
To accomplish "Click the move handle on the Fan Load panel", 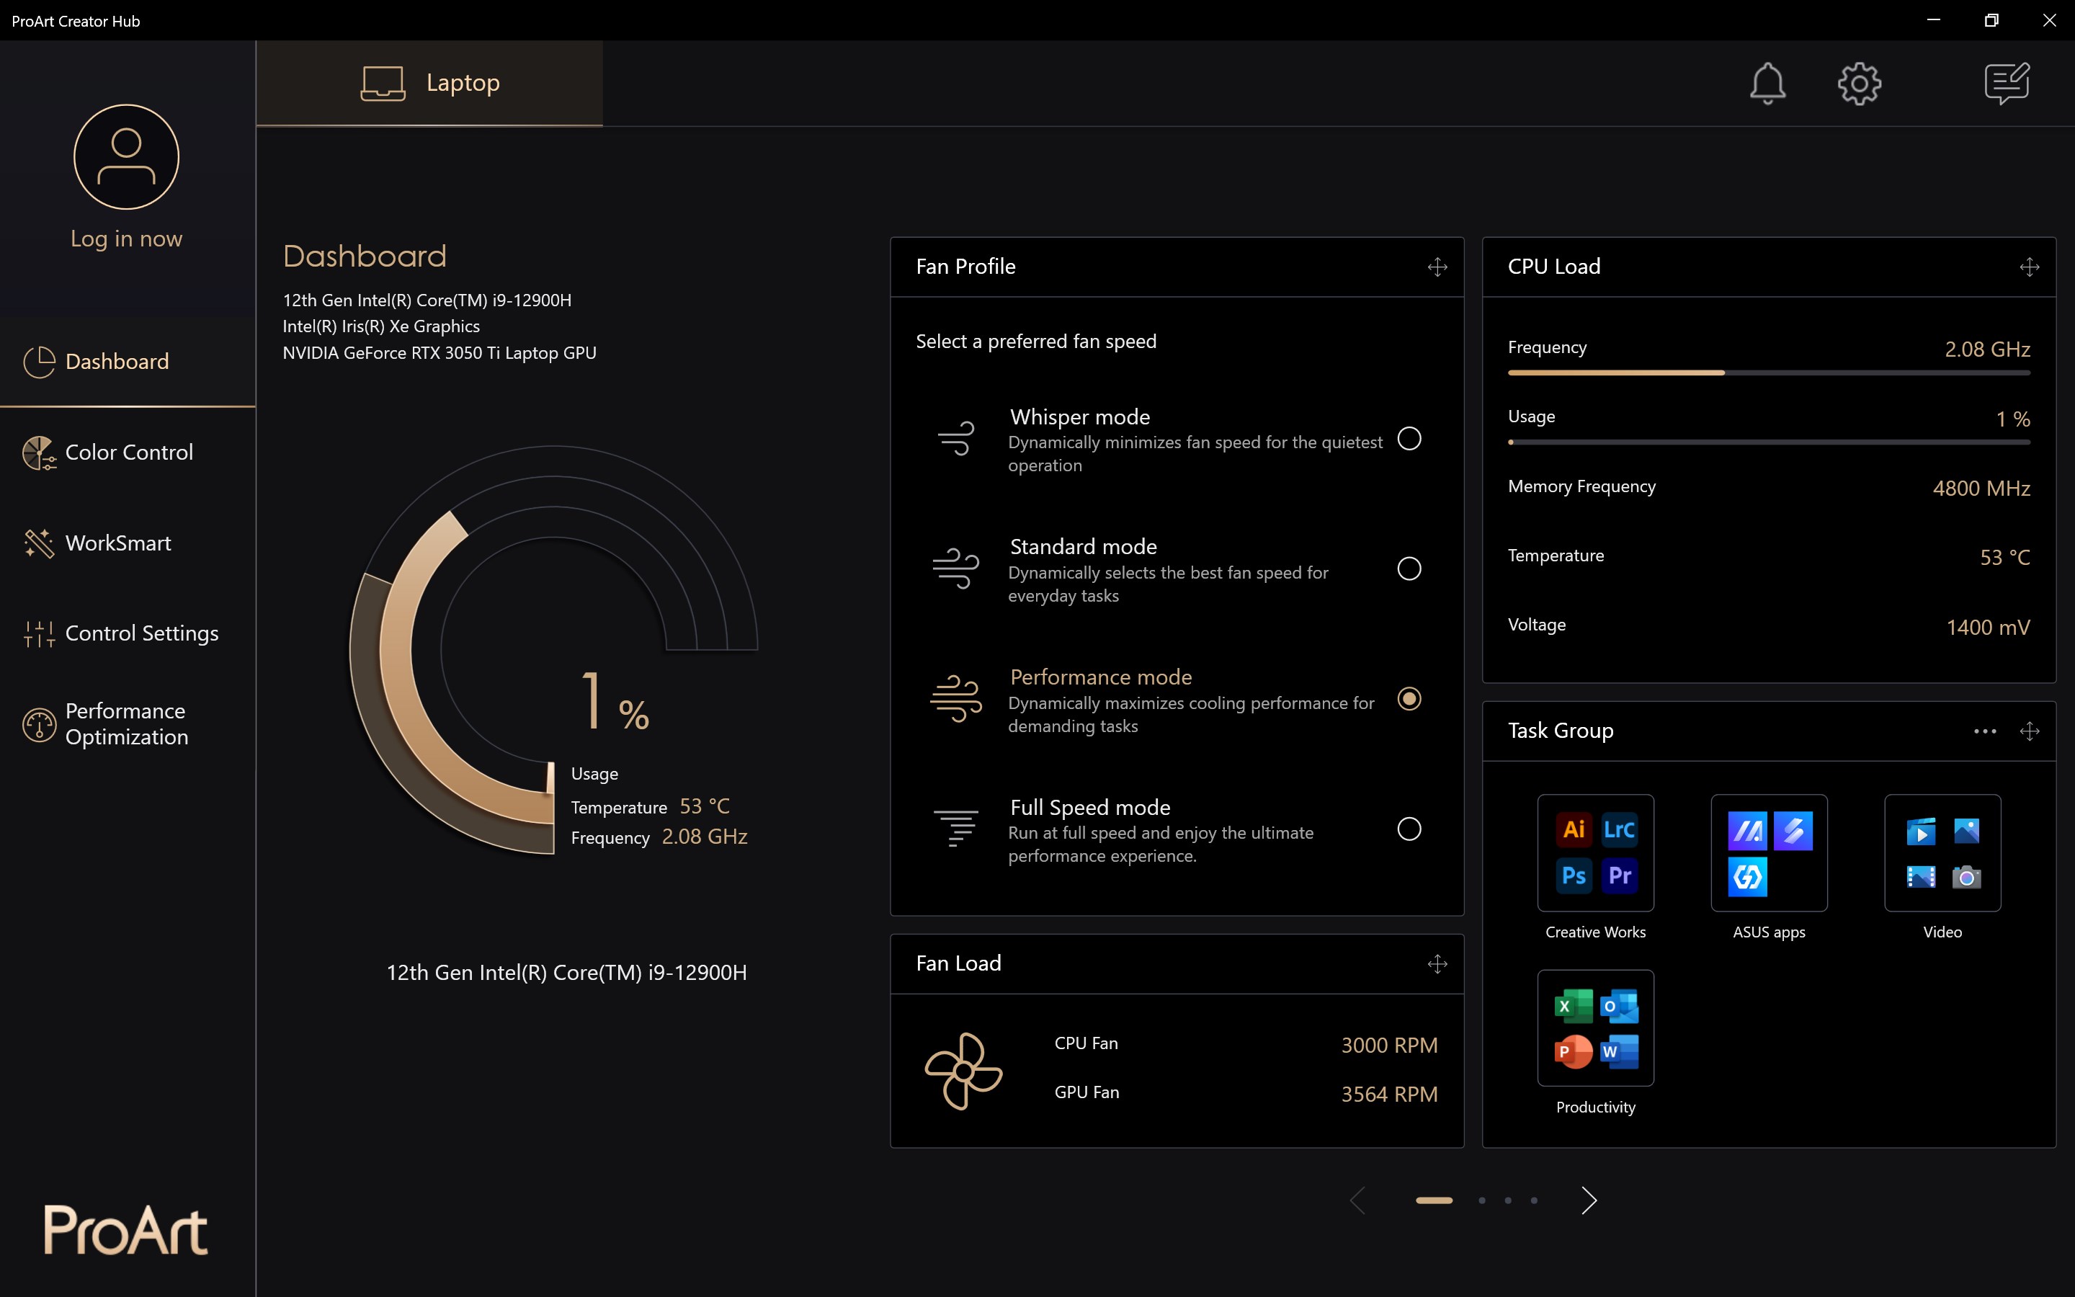I will coord(1437,964).
